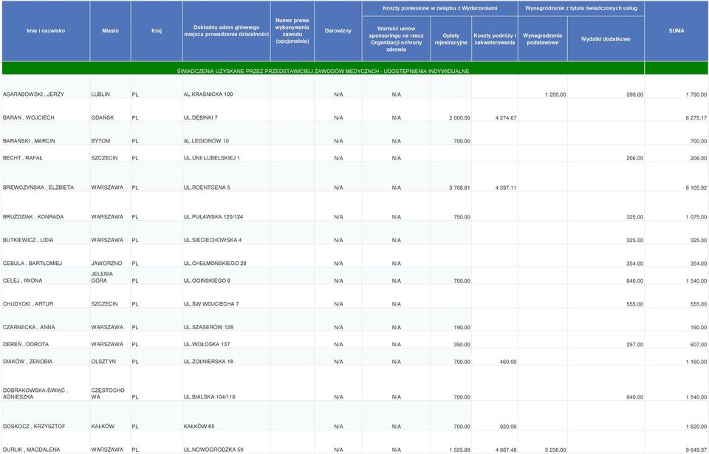Click the 'Kraj' column header
Viewport: 709px width, 454px height.
[157, 31]
